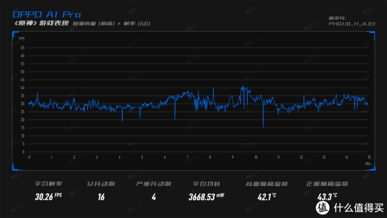Click the OPPO A1 Pro title

point(47,15)
